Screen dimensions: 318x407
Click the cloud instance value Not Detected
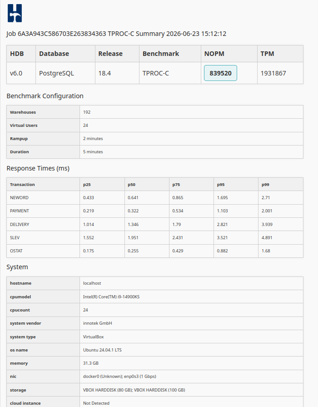click(x=96, y=403)
